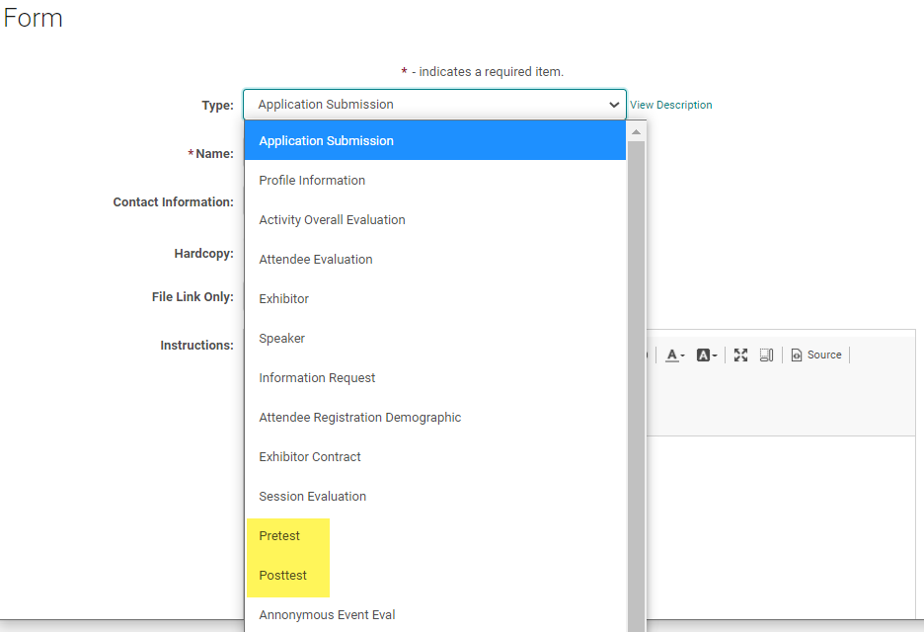Click the View Description link
This screenshot has width=924, height=632.
pyautogui.click(x=670, y=105)
